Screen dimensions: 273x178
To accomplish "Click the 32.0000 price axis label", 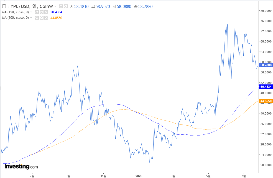I will [x=266, y=134].
